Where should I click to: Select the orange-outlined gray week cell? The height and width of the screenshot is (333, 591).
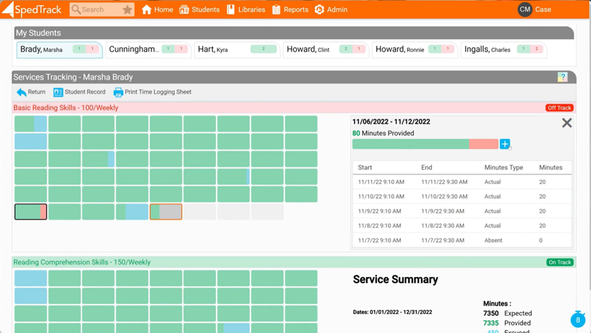(166, 211)
